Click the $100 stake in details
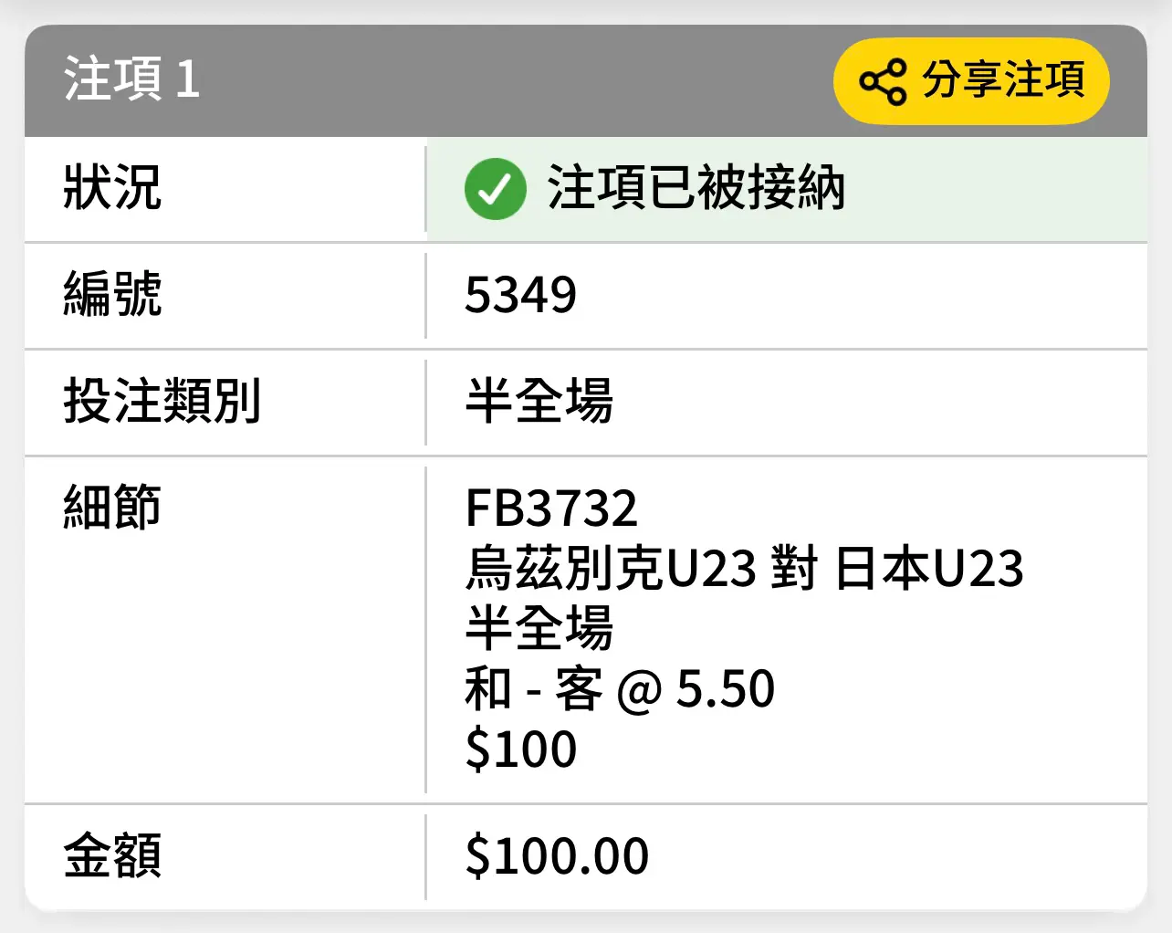1172x933 pixels. point(520,749)
